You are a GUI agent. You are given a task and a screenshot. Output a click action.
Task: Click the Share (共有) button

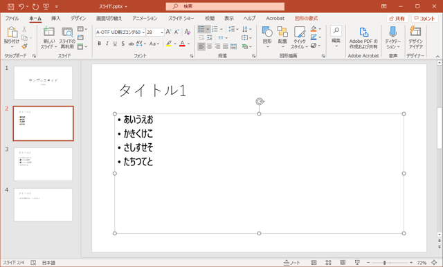[397, 19]
